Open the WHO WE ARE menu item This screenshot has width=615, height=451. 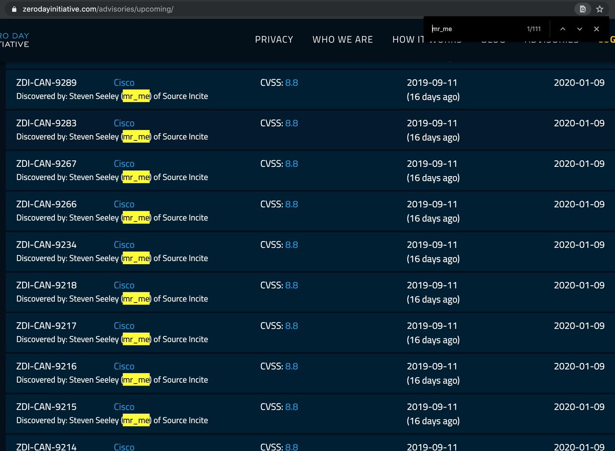[x=343, y=39]
